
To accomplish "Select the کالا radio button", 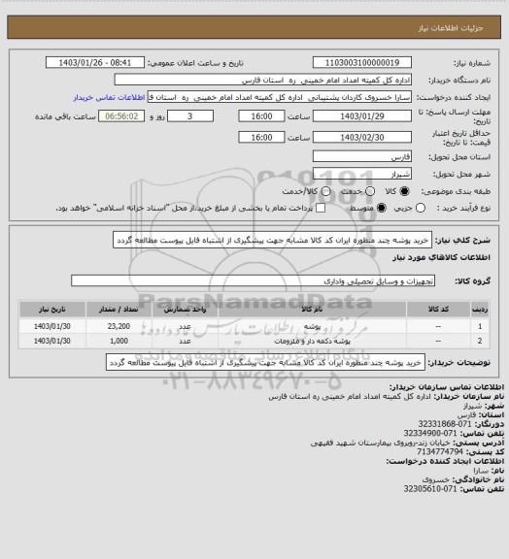I will 404,191.
